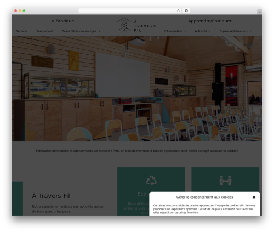The height and width of the screenshot is (232, 274).
Task: Select the Apprendre/Pratiquer heading link
Action: point(209,21)
